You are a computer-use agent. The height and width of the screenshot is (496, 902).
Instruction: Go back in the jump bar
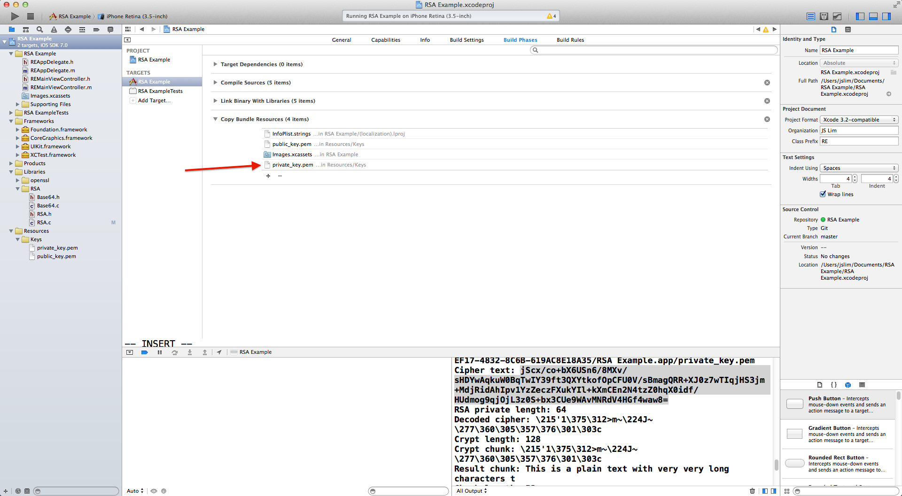pyautogui.click(x=142, y=29)
